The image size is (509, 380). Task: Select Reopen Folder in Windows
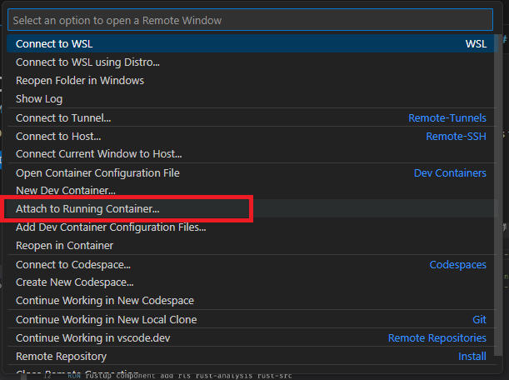coord(252,81)
